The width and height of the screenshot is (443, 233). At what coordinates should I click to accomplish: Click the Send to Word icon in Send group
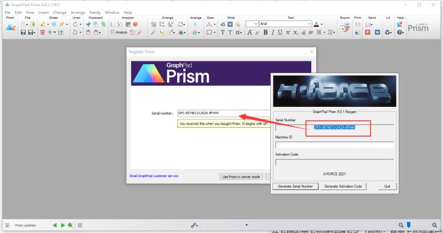tap(377, 33)
